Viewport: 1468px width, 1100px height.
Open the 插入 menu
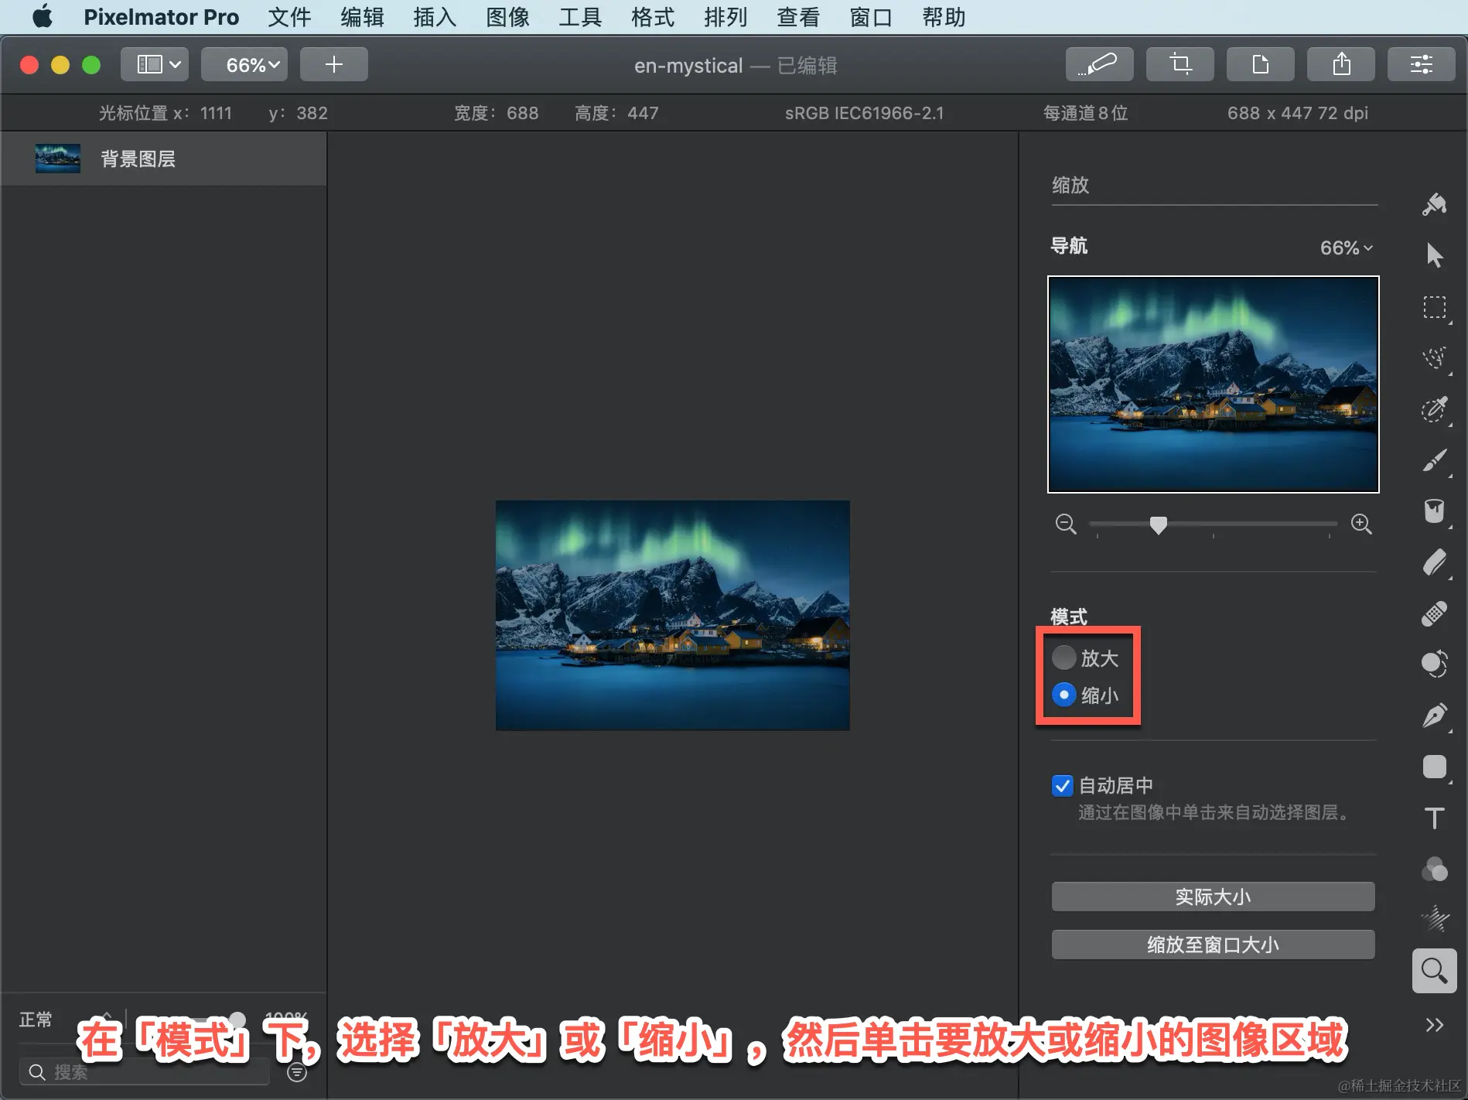[x=435, y=17]
